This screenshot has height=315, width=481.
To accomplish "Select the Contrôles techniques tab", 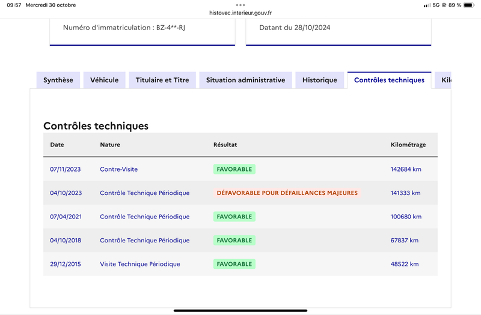I will click(389, 80).
